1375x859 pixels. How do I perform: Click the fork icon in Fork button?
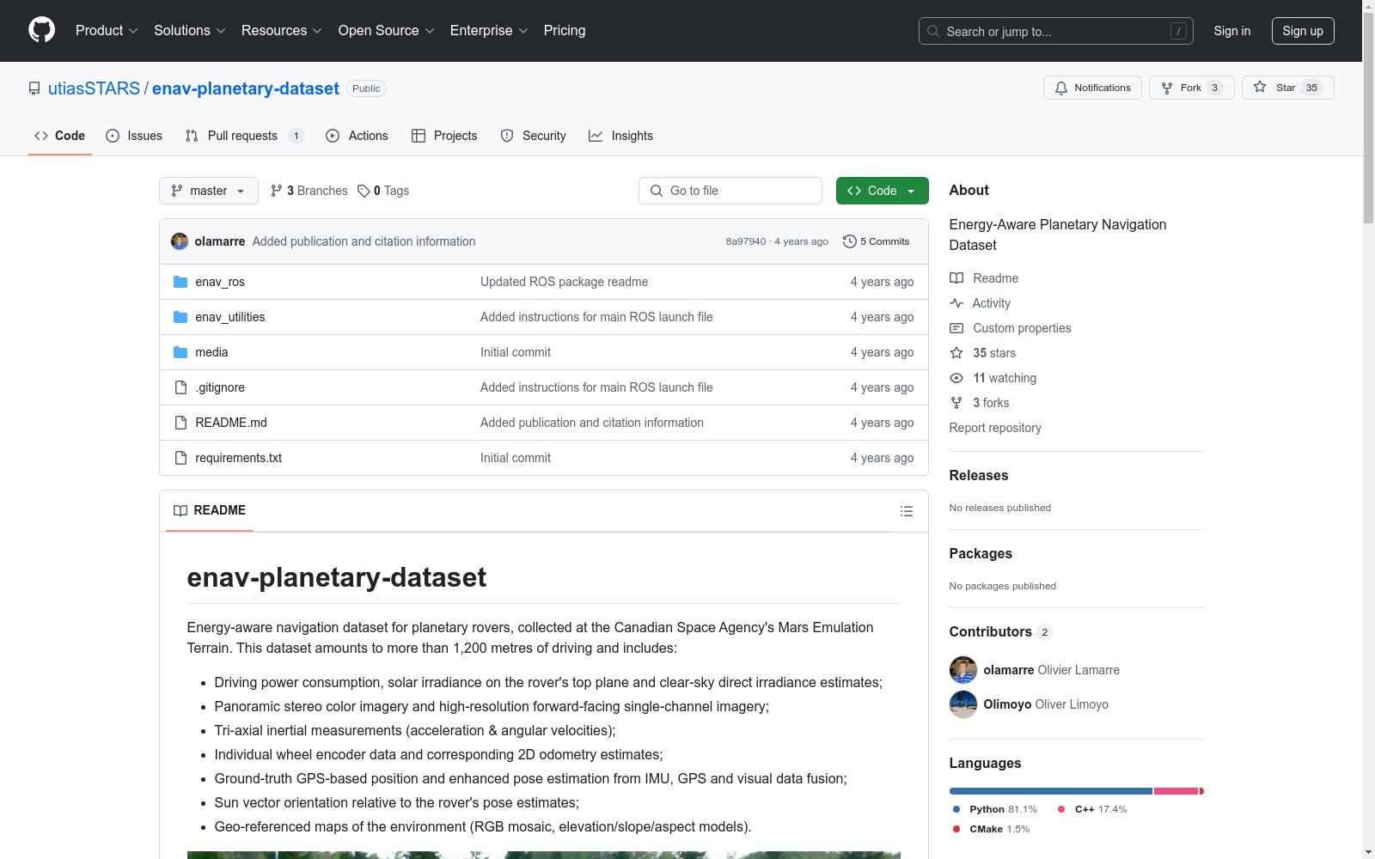(x=1167, y=88)
